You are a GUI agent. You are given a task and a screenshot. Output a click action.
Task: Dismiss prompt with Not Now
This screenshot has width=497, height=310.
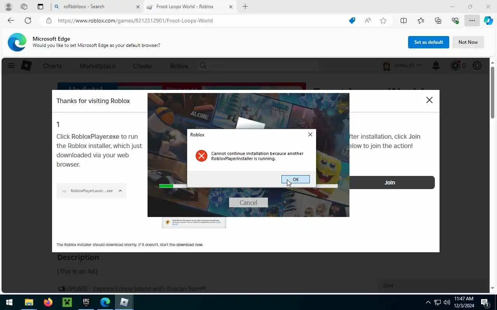coord(468,42)
